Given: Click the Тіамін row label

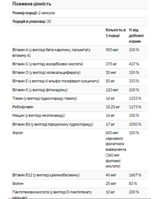Looking at the screenshot, I should coord(45,98).
